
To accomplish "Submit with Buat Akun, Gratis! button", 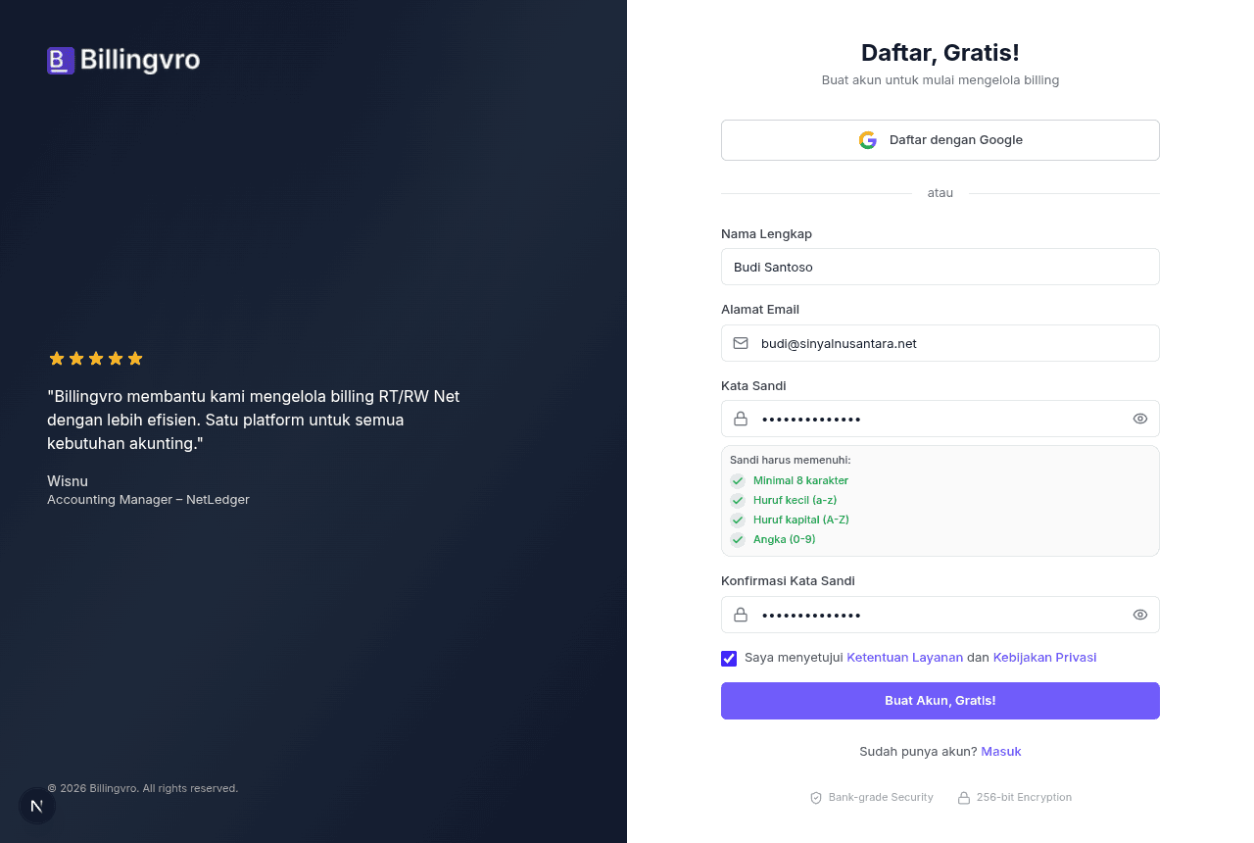I will [x=940, y=701].
